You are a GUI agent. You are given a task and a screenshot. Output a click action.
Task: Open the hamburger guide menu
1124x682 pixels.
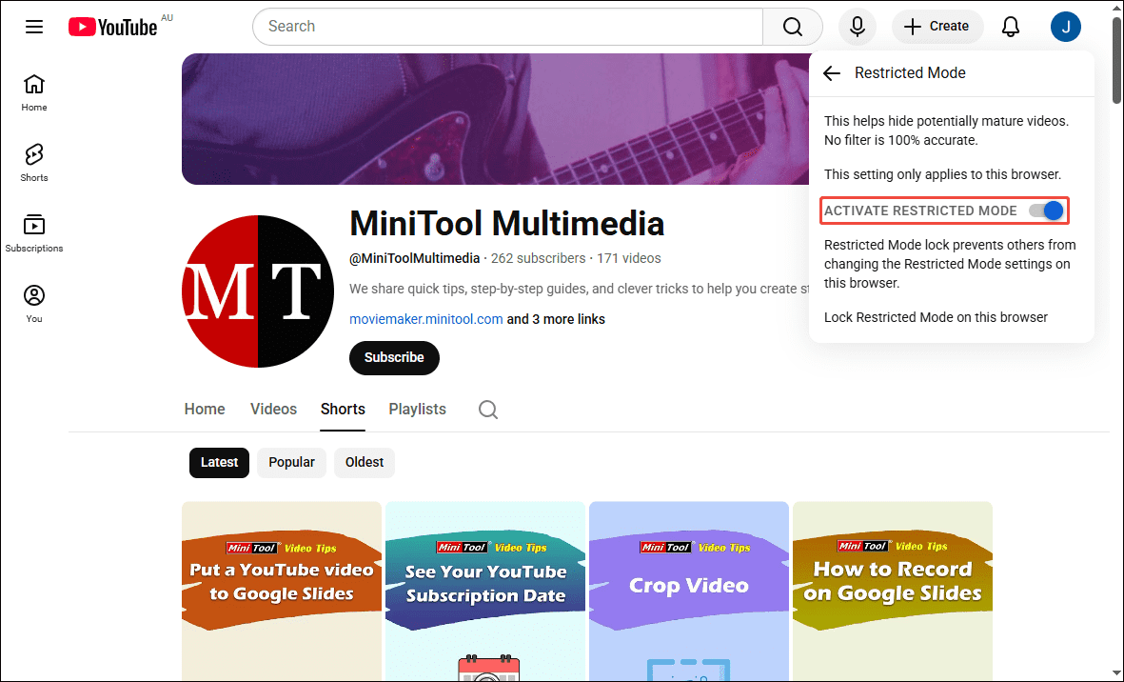(x=33, y=27)
